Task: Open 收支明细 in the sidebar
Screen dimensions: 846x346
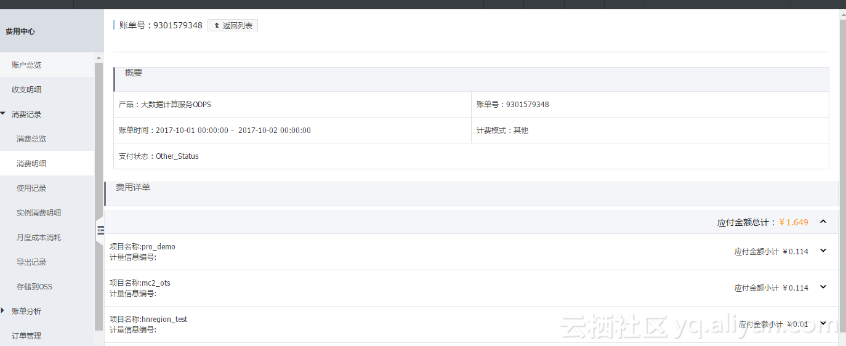Action: click(47, 89)
